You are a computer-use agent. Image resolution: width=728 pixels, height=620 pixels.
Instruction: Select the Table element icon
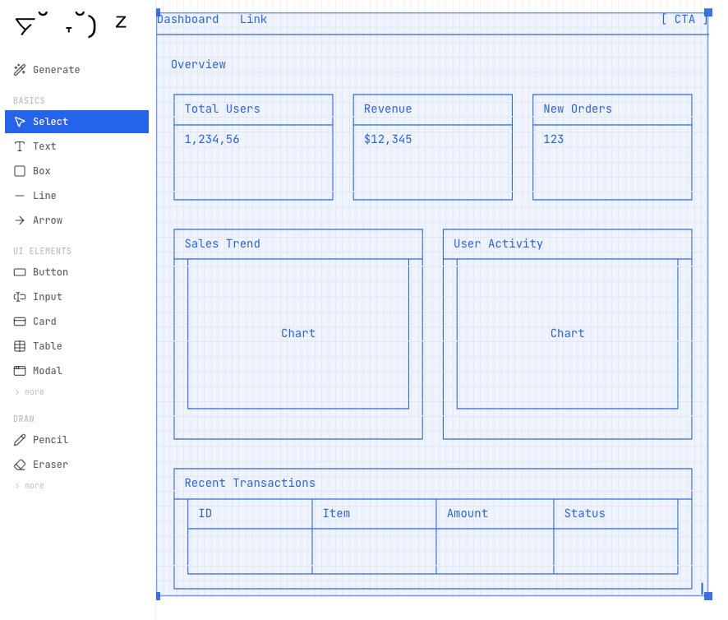pos(20,346)
